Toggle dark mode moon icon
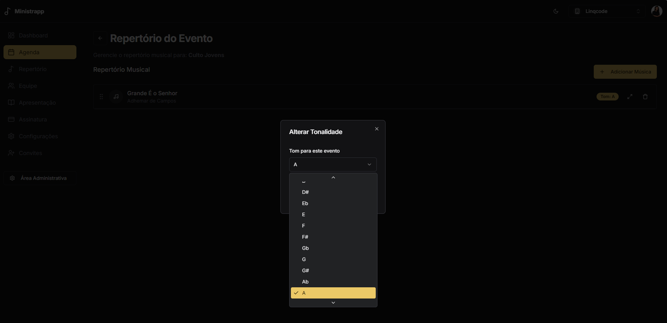Image resolution: width=667 pixels, height=323 pixels. 556,11
